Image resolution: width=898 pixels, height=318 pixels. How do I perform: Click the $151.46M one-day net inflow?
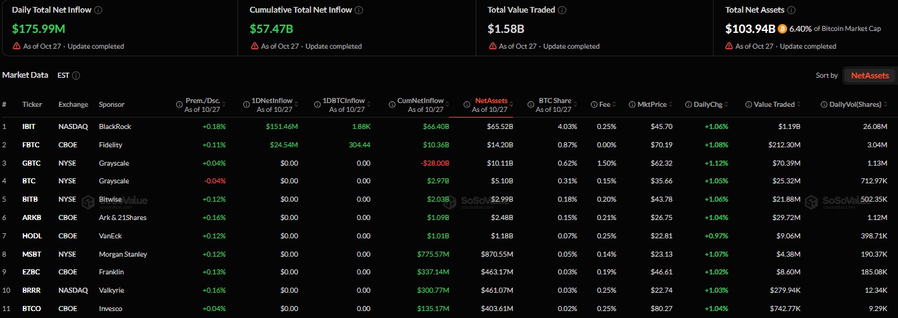(282, 126)
